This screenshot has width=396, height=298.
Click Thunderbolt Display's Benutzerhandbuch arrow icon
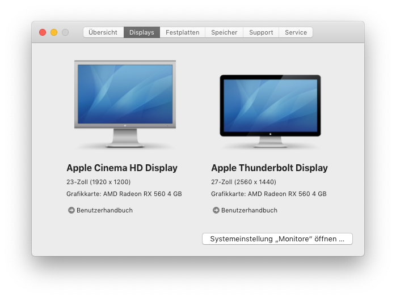(216, 210)
